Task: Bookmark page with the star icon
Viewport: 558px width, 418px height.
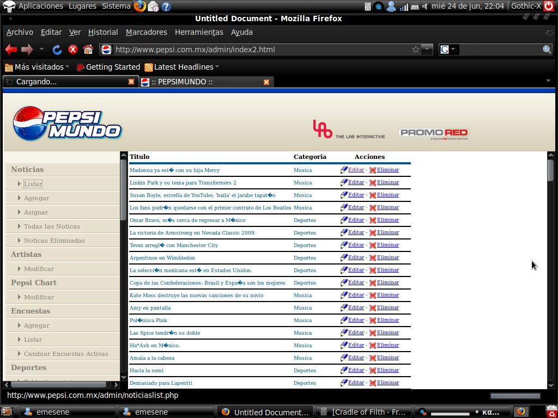Action: click(416, 50)
